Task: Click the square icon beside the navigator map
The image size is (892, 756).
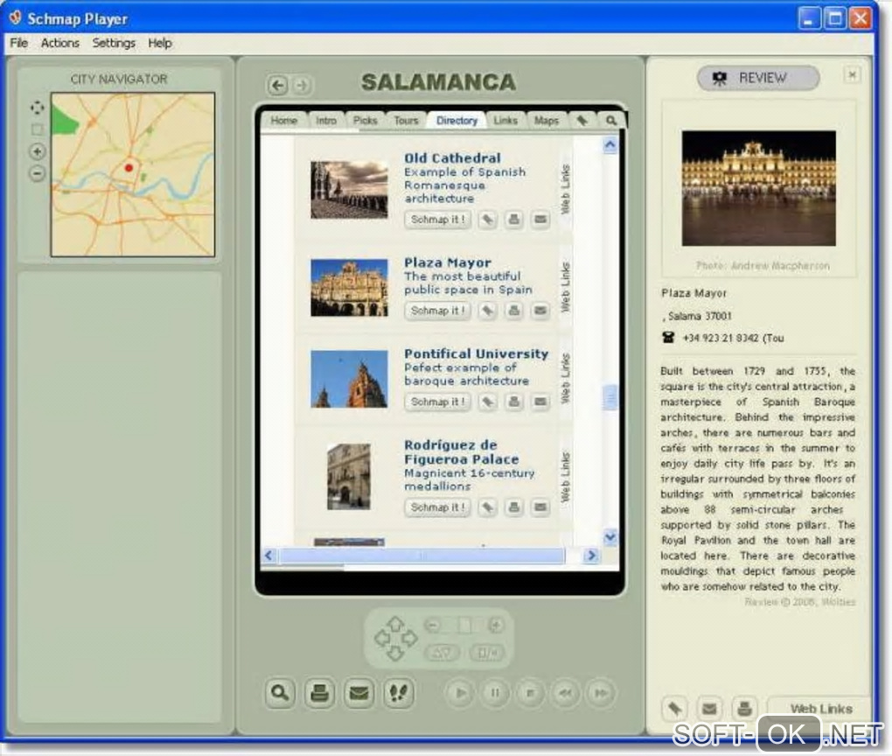Action: [37, 129]
